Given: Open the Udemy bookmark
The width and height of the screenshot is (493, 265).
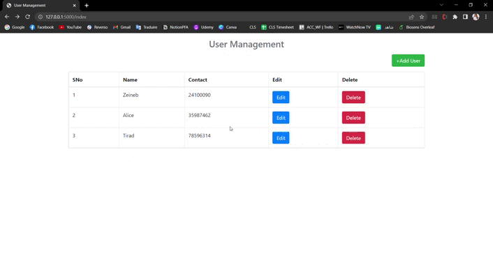Looking at the screenshot, I should pyautogui.click(x=203, y=27).
